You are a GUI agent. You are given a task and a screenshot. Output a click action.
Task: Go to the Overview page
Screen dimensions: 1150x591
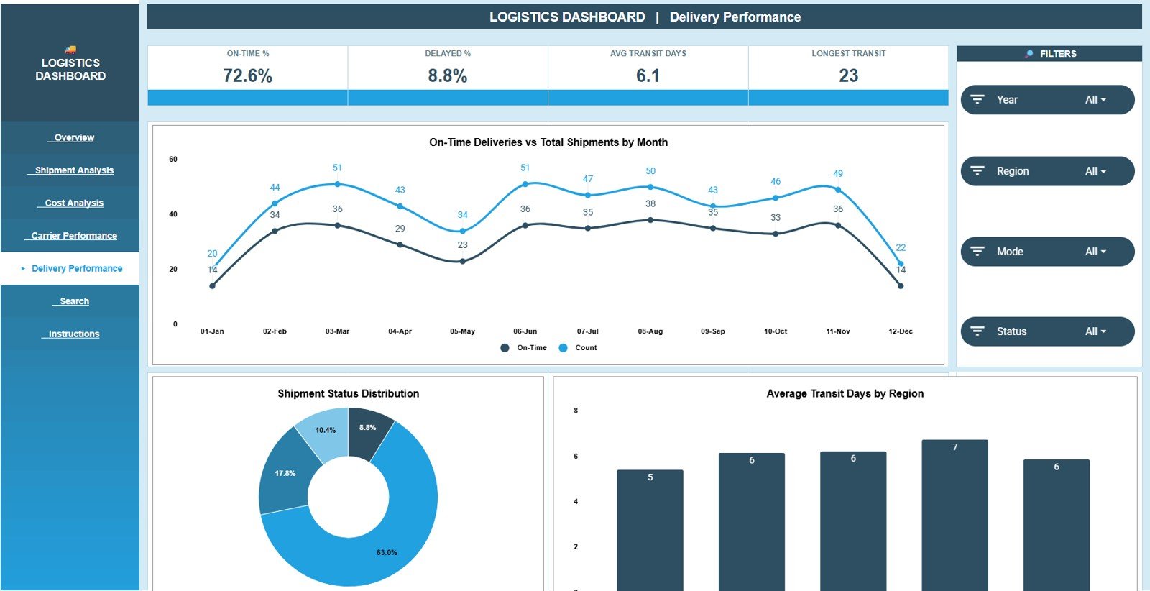point(70,138)
